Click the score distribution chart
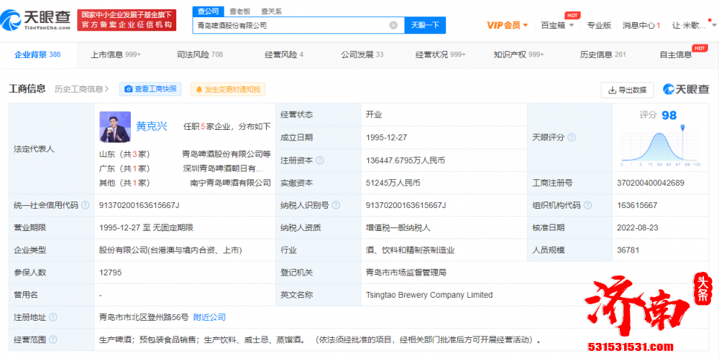Viewport: 719px width, 358px height. coord(659,146)
